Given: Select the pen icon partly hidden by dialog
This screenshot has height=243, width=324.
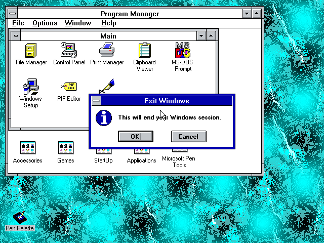Looking at the screenshot, I should point(107,86).
